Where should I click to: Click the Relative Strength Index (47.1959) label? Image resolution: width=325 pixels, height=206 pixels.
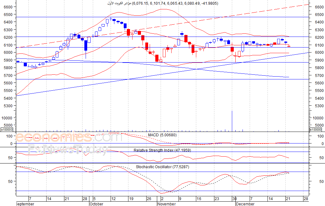click(162, 150)
